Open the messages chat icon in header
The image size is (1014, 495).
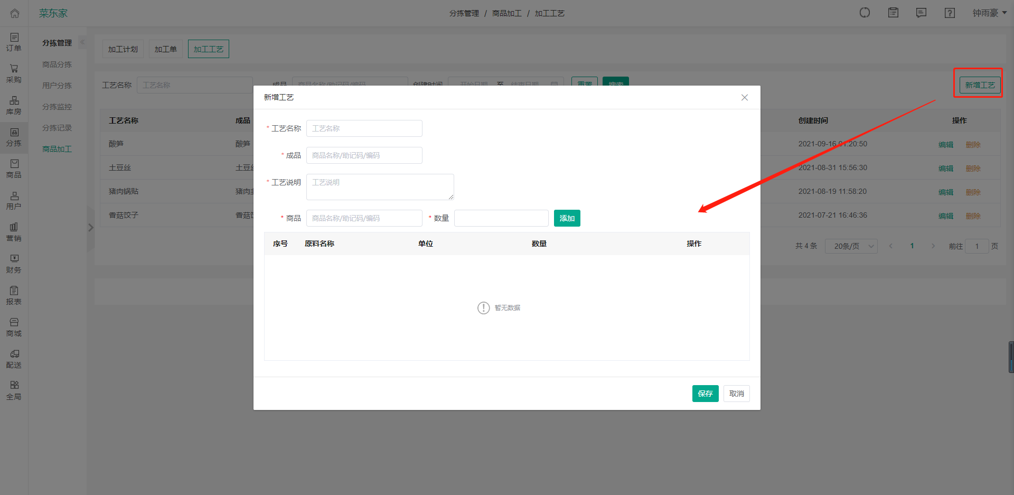click(x=921, y=13)
